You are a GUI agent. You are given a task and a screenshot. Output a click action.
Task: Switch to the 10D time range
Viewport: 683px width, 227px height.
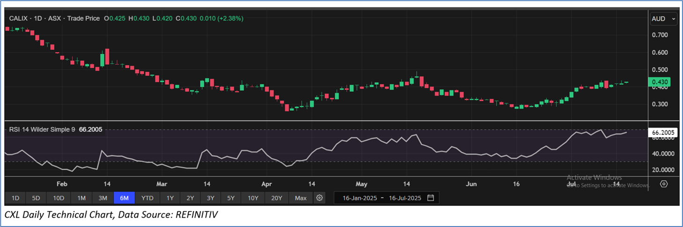point(59,198)
